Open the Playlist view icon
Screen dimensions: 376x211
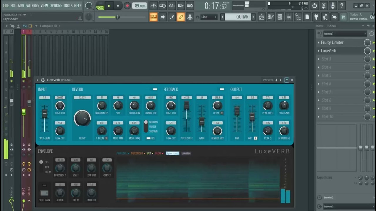(261, 17)
